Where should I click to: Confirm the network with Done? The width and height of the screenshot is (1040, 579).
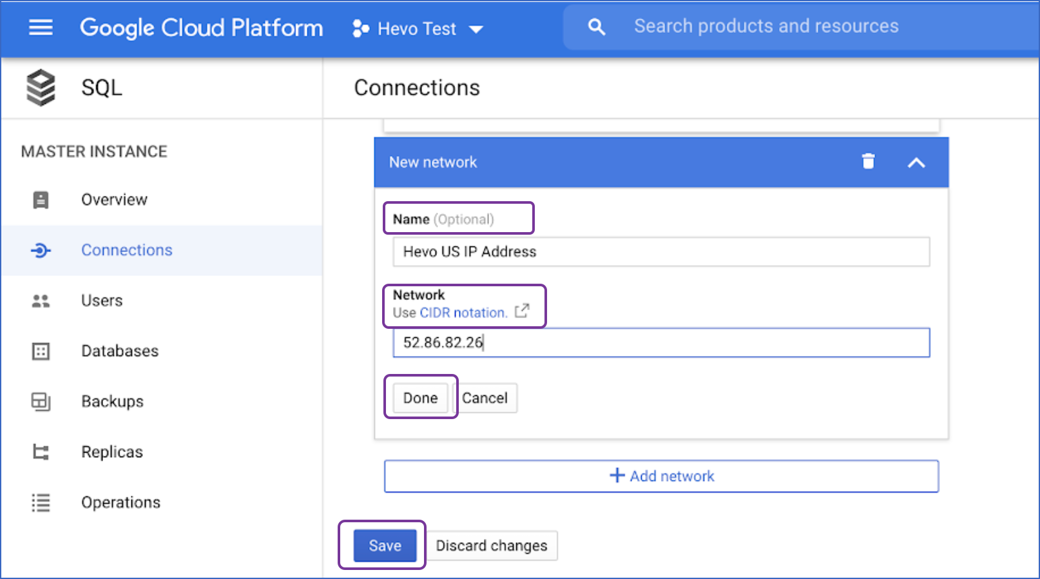[x=420, y=398]
